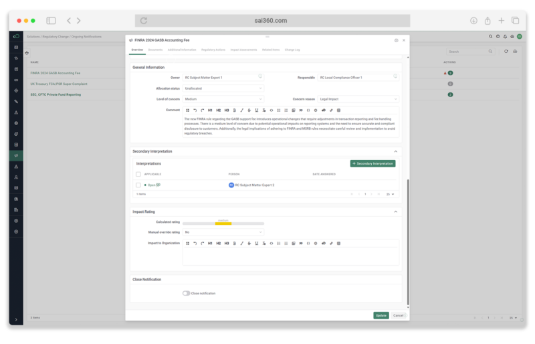This screenshot has width=535, height=344.
Task: Toggle strikethrough in Comment editor toolbar
Action: pyautogui.click(x=249, y=110)
